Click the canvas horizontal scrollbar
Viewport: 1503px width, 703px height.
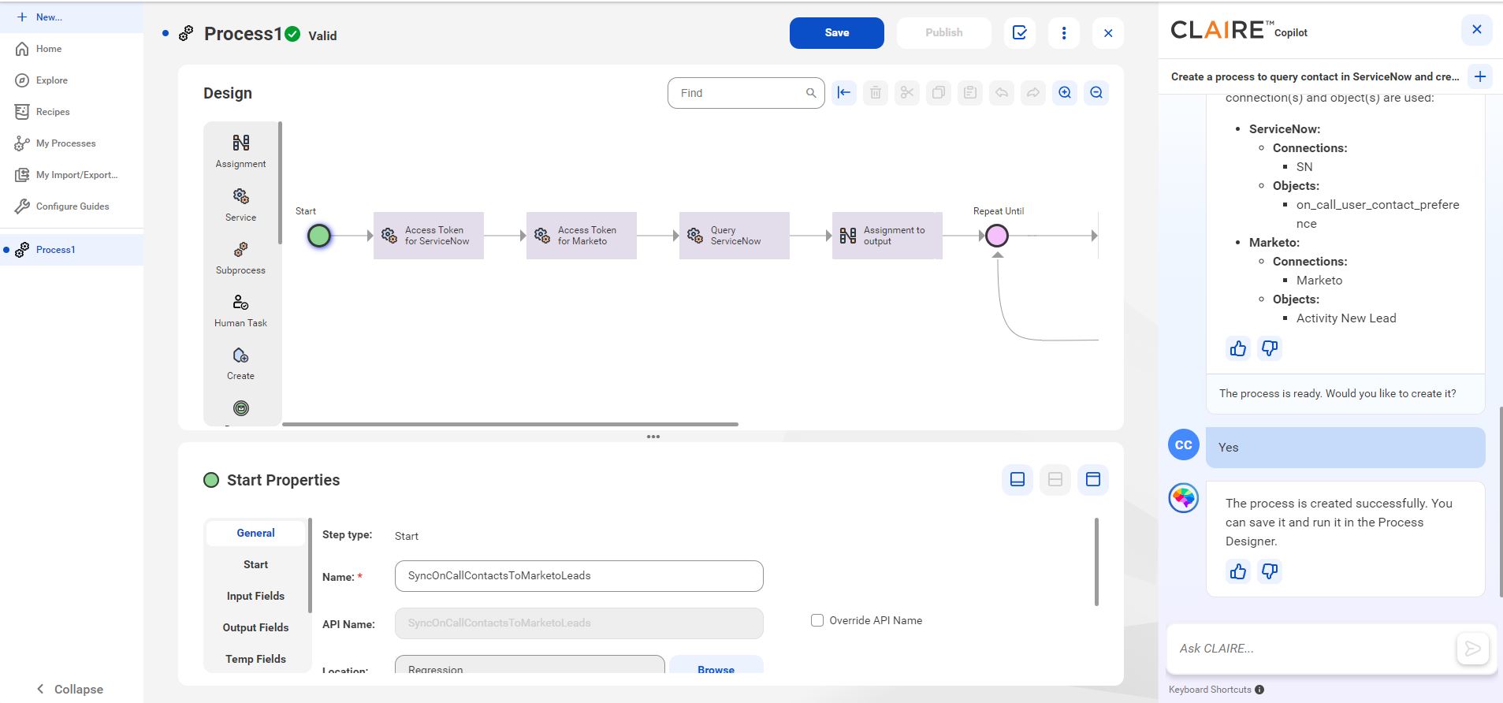(x=510, y=424)
